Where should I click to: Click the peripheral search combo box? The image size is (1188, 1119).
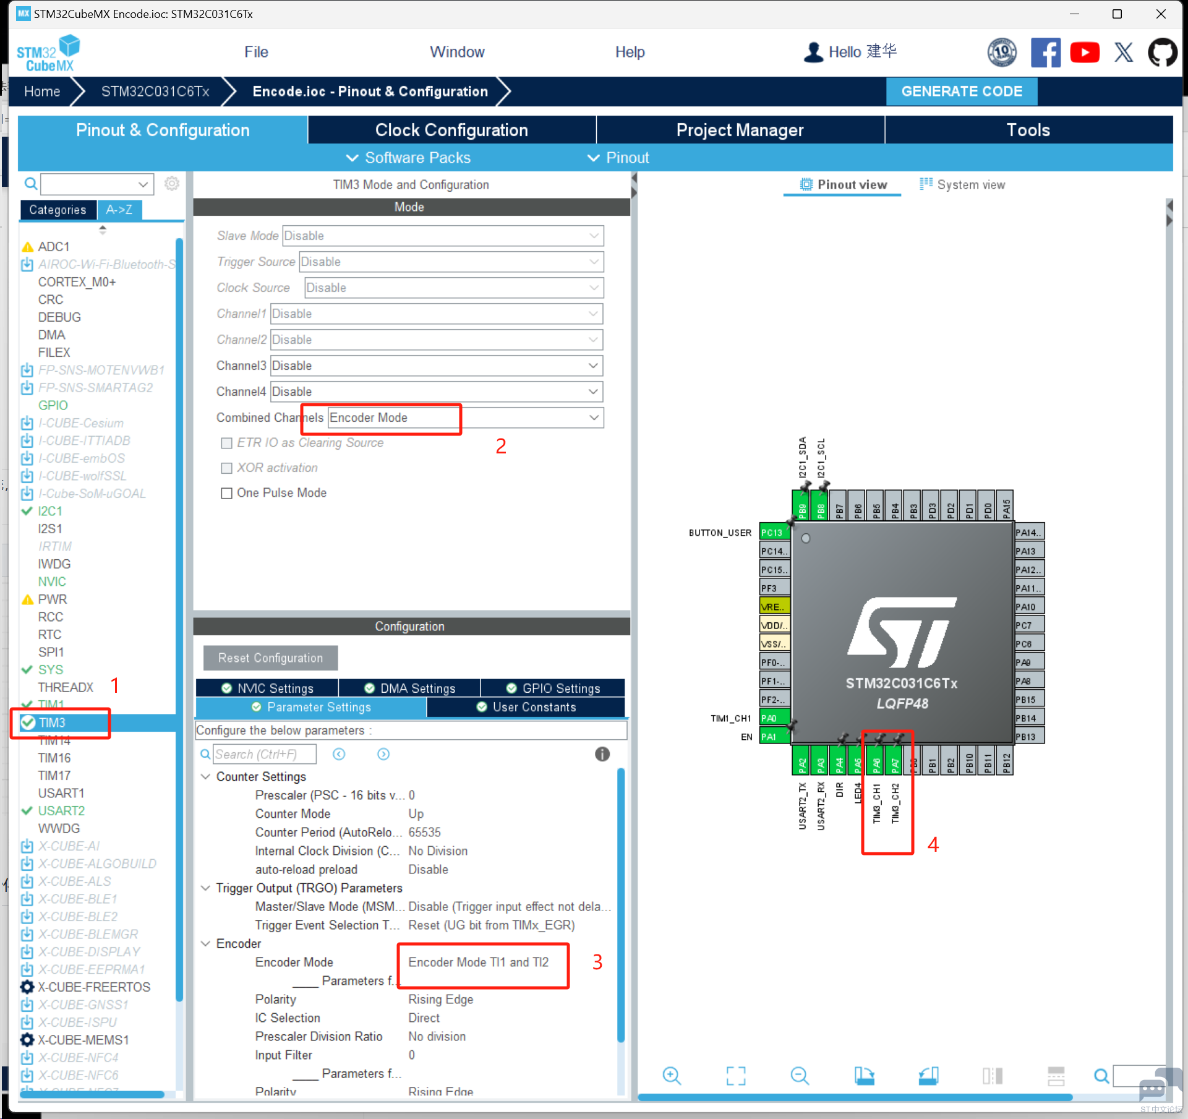pyautogui.click(x=97, y=184)
